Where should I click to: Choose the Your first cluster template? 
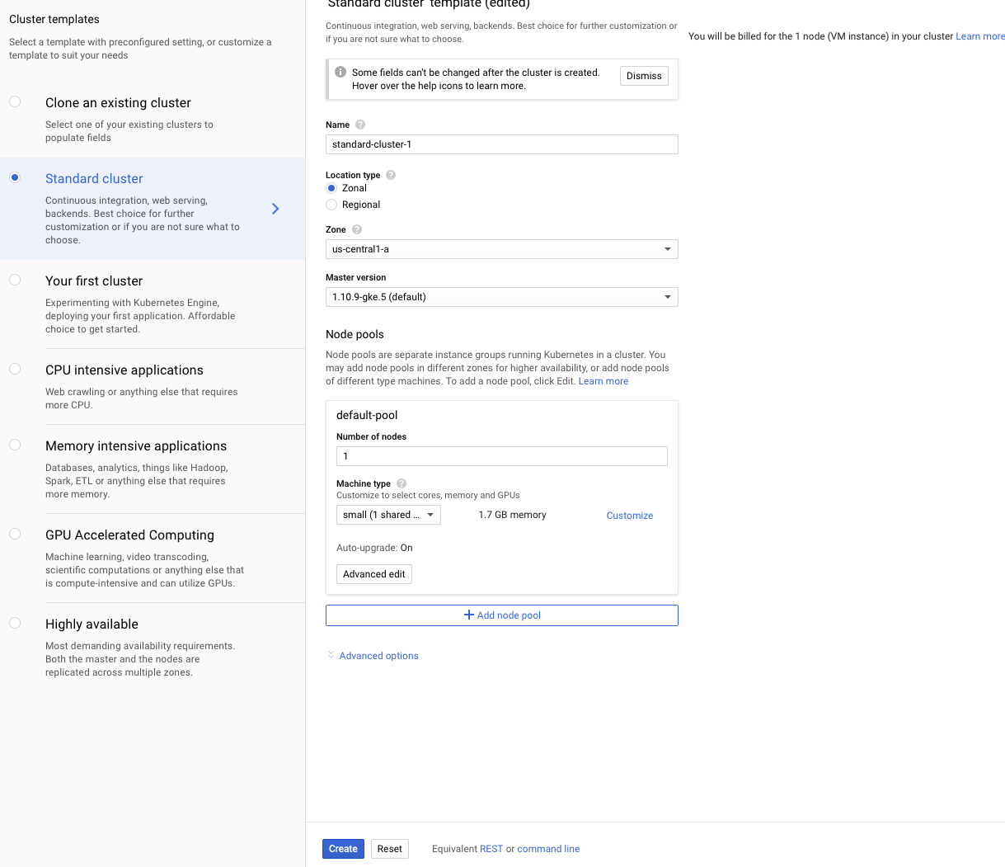tap(15, 280)
